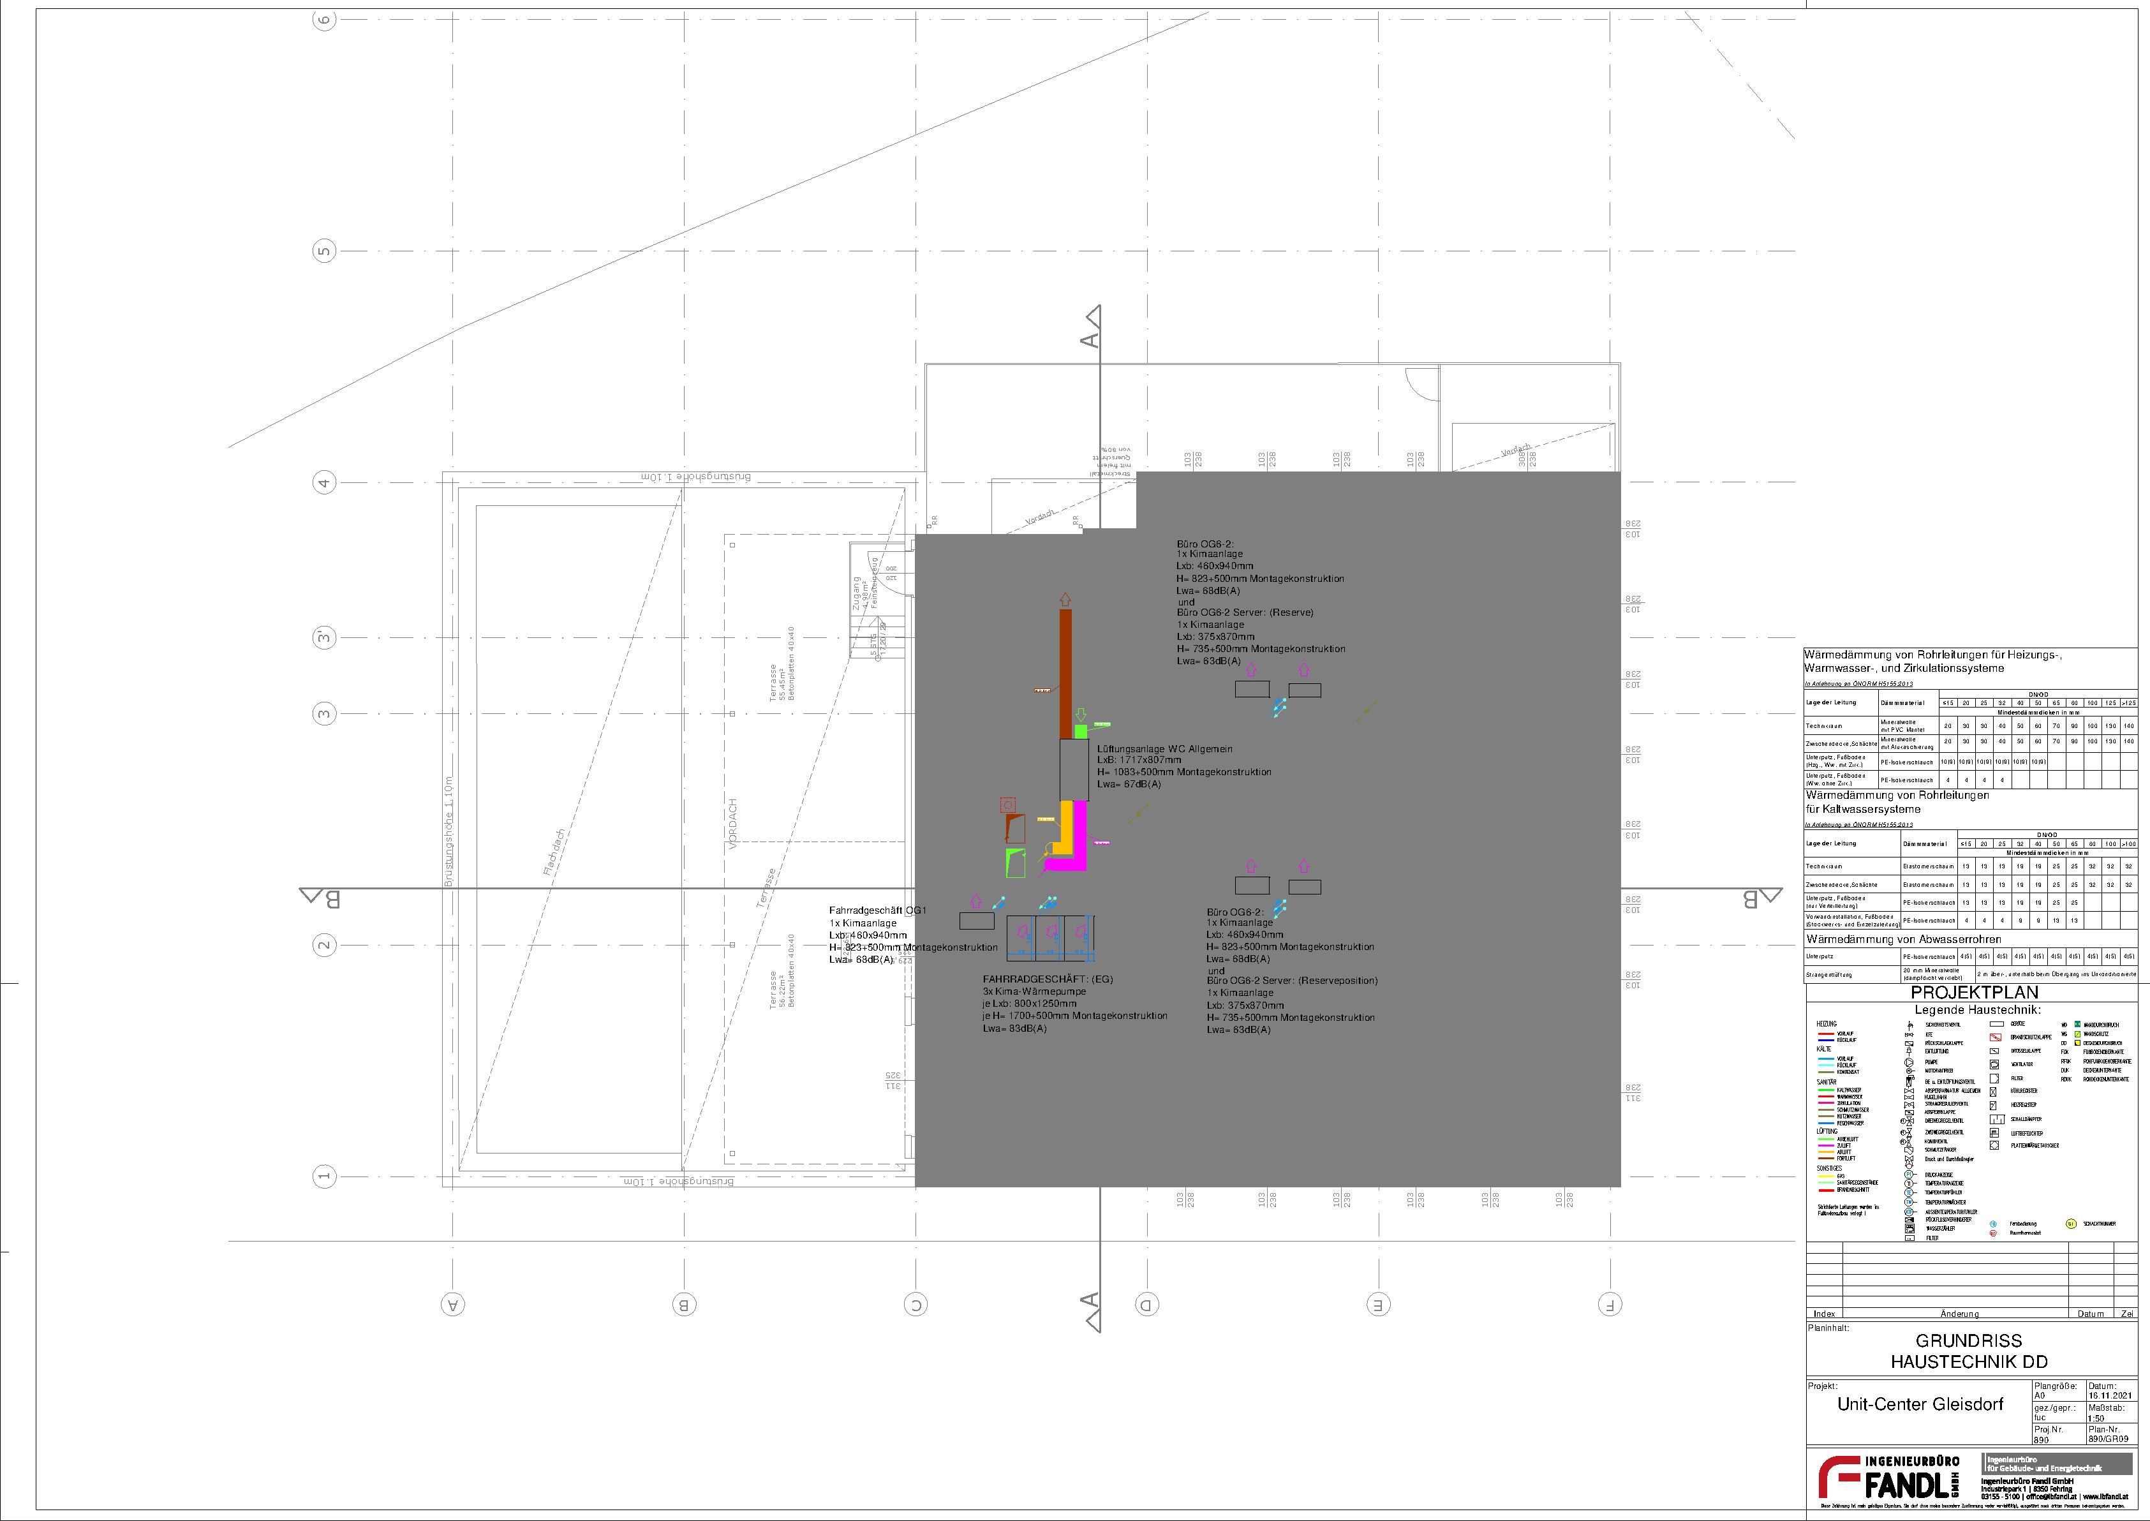Click the Ventilator symbol in the legend

click(1994, 1065)
